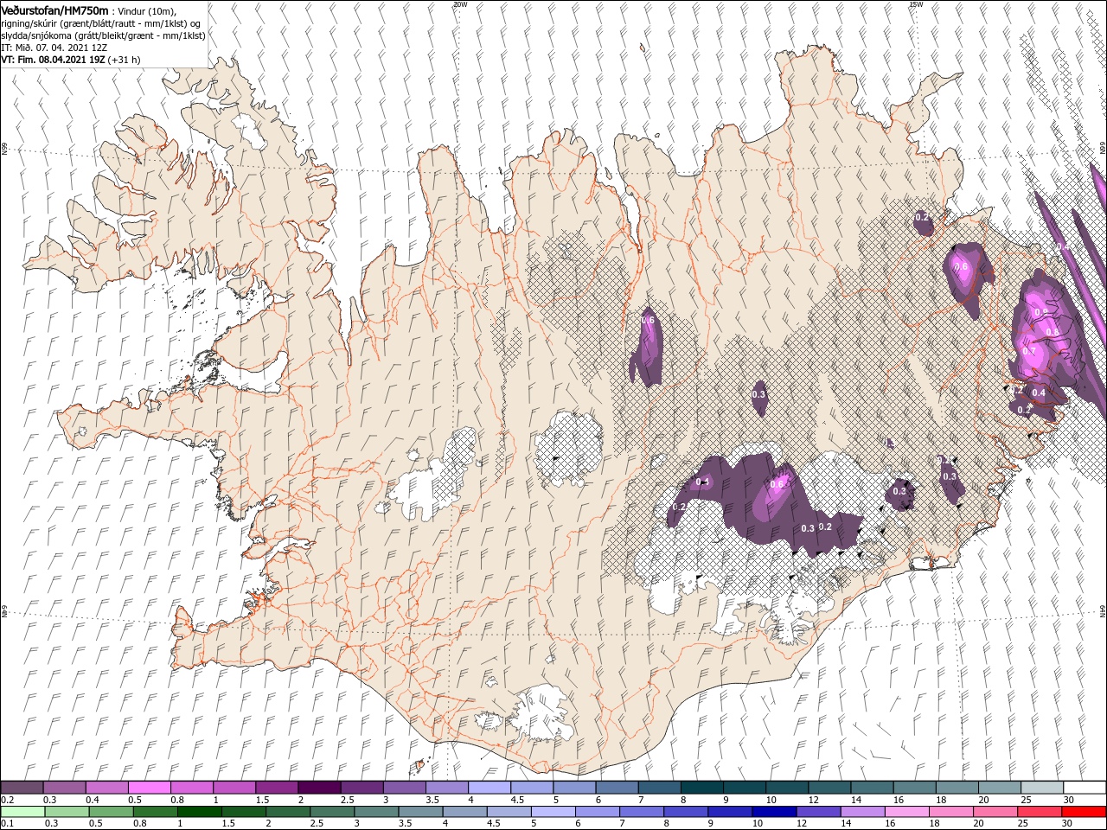Screen dimensions: 1107x830
Task: Click the violet rain swatch starting at 12
Action: 816,811
